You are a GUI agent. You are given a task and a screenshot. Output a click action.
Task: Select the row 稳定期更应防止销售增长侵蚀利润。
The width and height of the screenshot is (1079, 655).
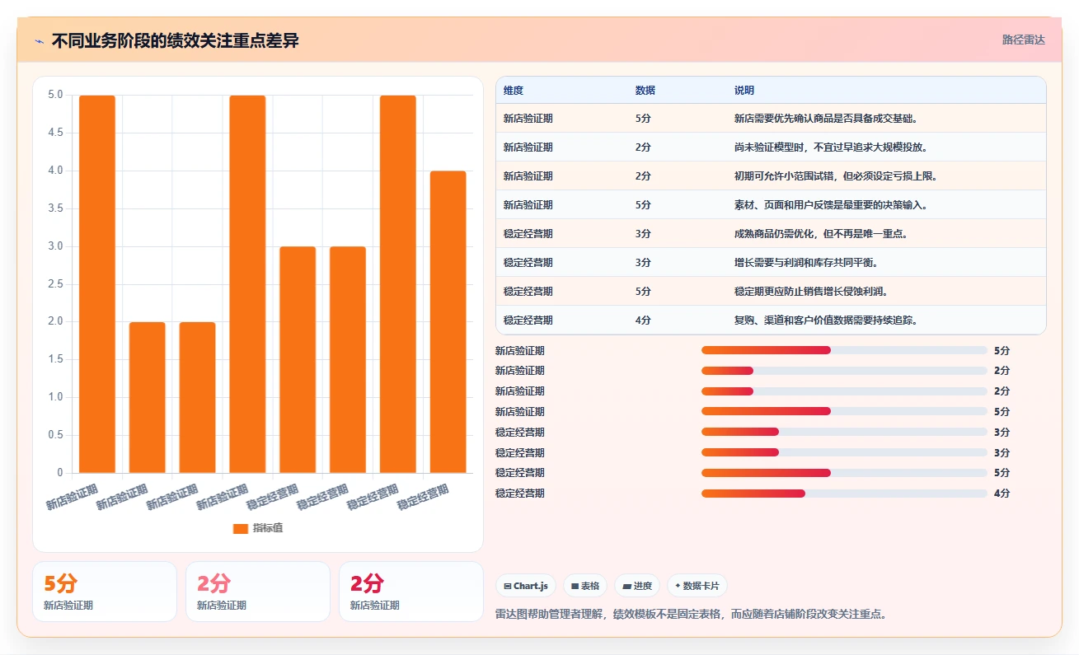pos(771,291)
